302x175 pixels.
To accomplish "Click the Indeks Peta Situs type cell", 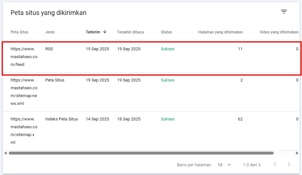I will click(62, 119).
